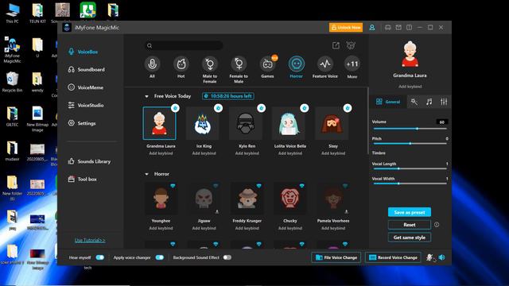Click the Discord icon in title bar
The height and width of the screenshot is (286, 509).
coord(388,28)
